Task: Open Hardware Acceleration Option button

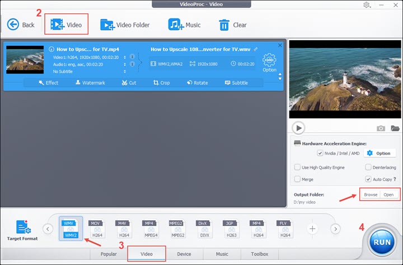Action: pyautogui.click(x=379, y=153)
